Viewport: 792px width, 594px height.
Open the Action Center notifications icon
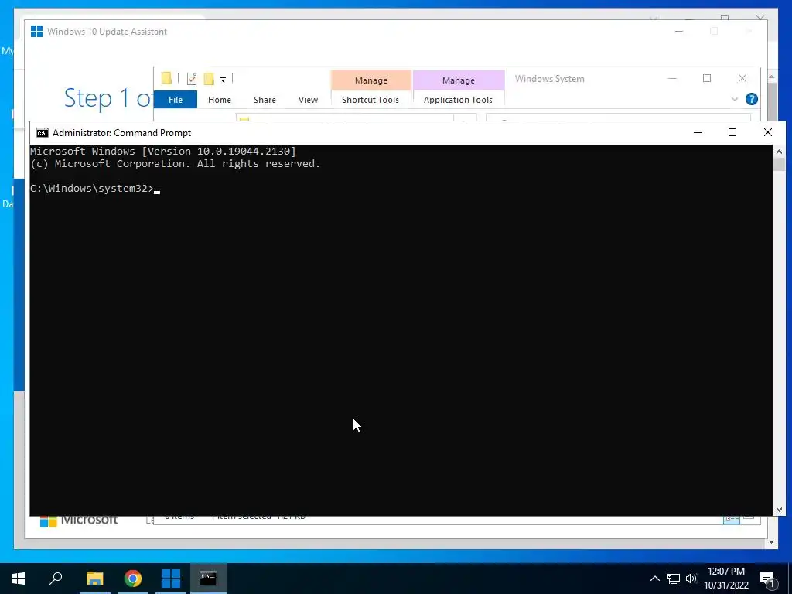767,579
